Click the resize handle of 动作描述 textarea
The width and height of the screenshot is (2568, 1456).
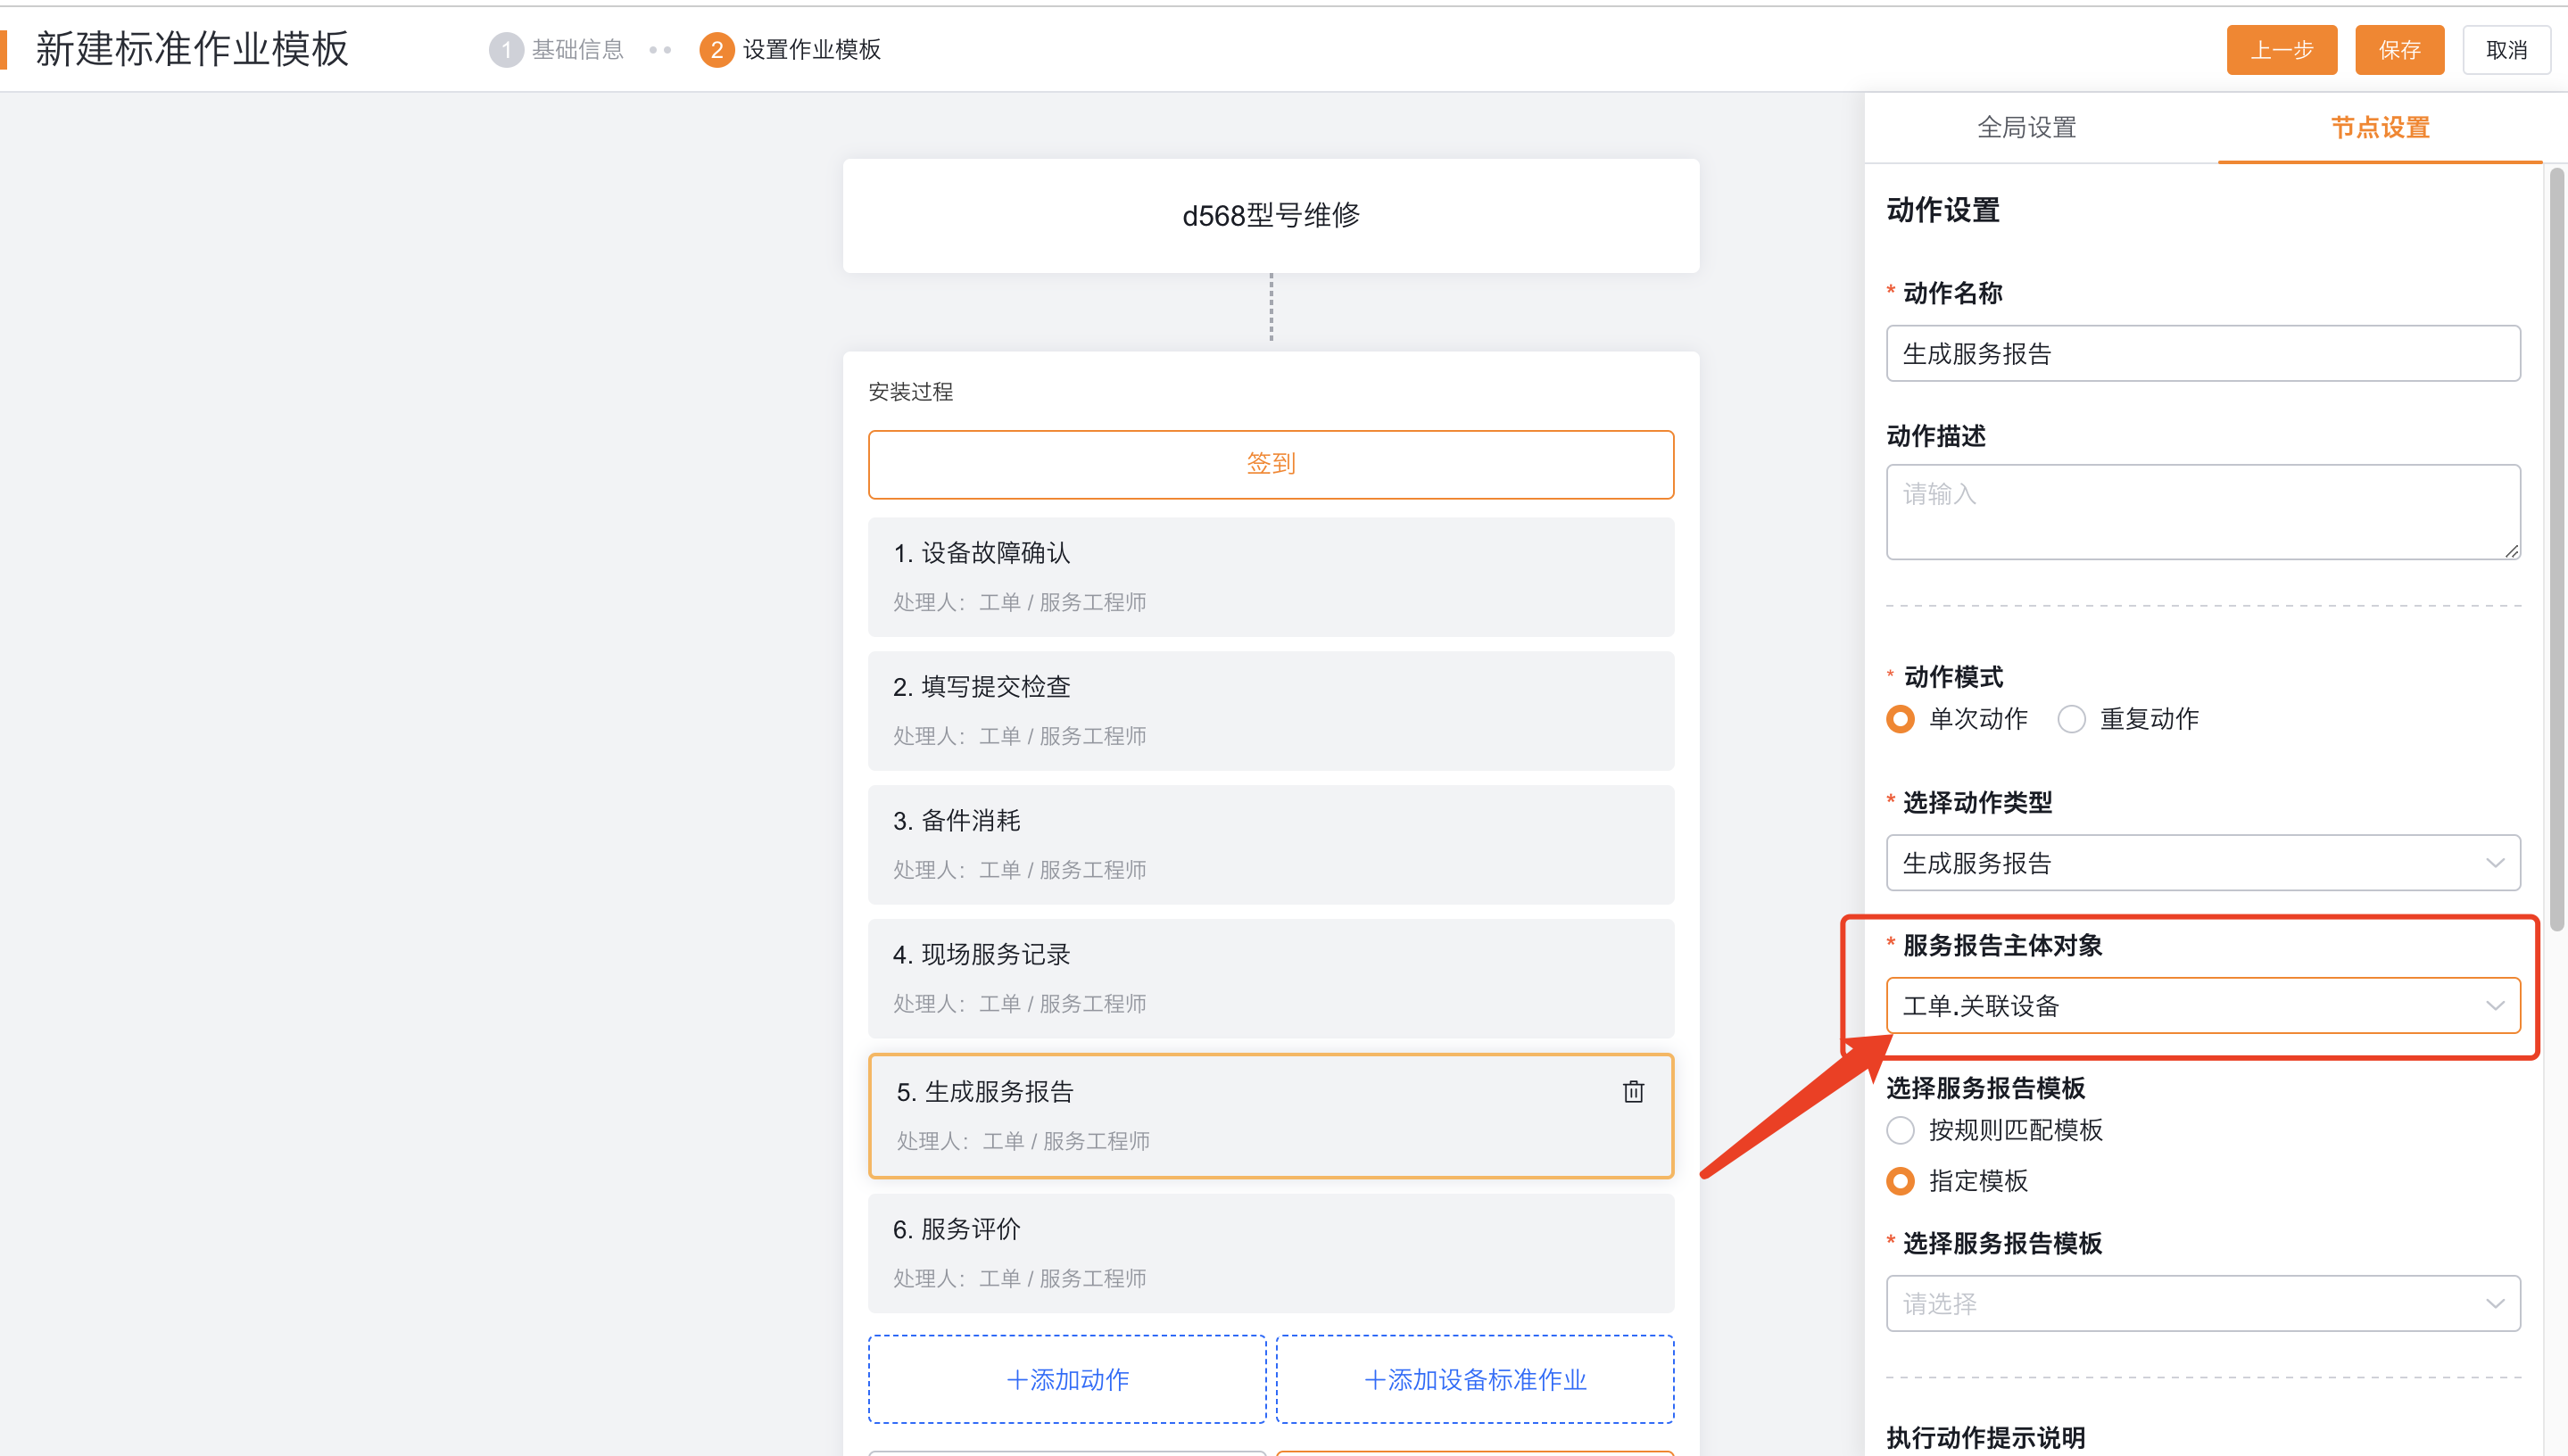click(x=2511, y=551)
